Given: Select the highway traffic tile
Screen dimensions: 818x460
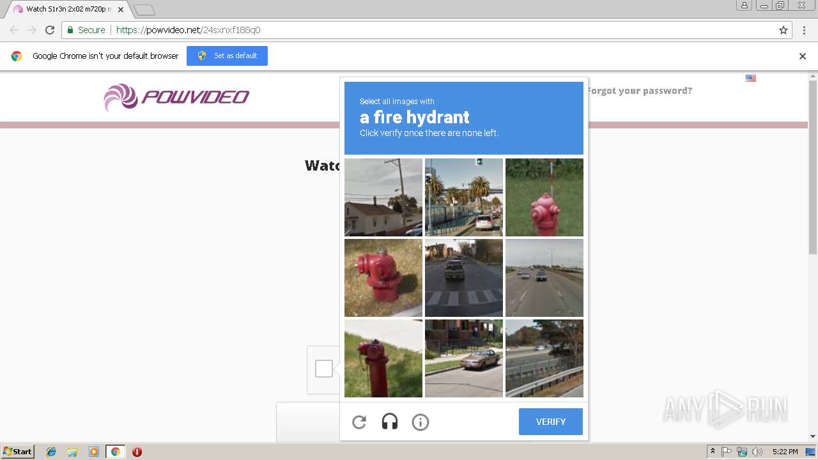Looking at the screenshot, I should 544,278.
